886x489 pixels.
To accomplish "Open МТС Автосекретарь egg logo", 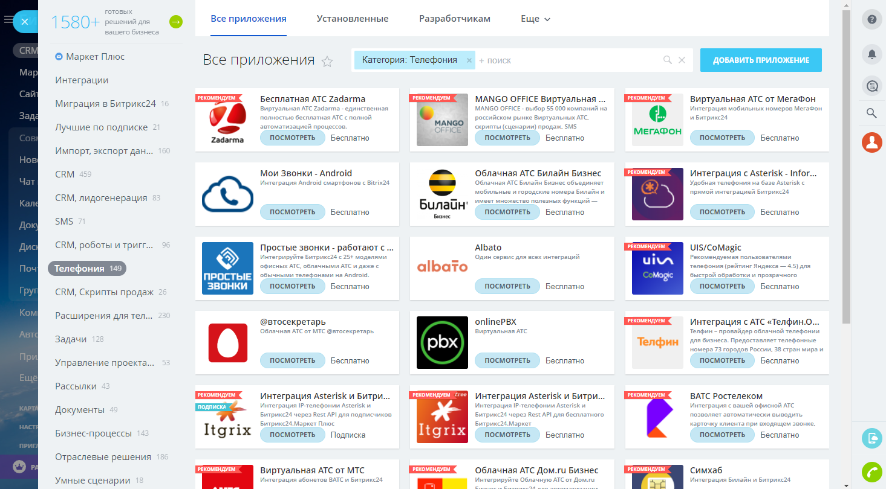I will pyautogui.click(x=227, y=343).
